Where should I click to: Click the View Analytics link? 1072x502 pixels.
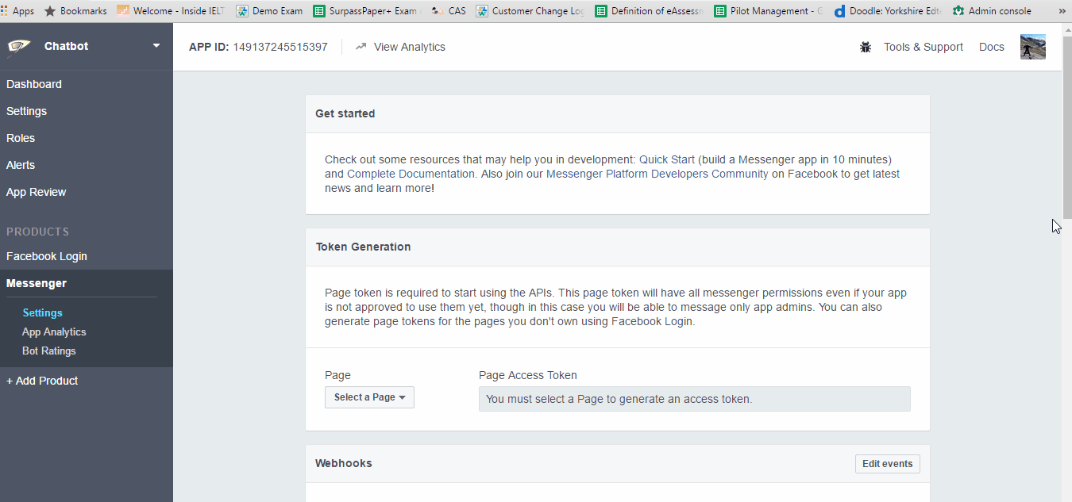[410, 47]
